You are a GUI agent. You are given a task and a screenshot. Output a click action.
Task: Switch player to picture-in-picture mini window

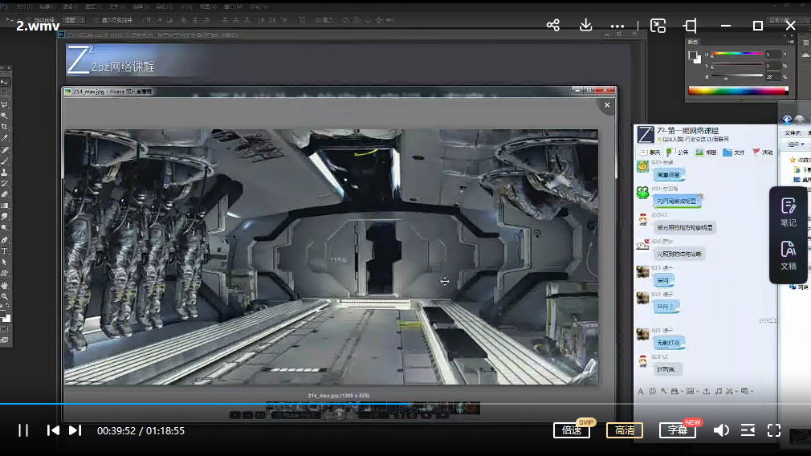[x=658, y=26]
